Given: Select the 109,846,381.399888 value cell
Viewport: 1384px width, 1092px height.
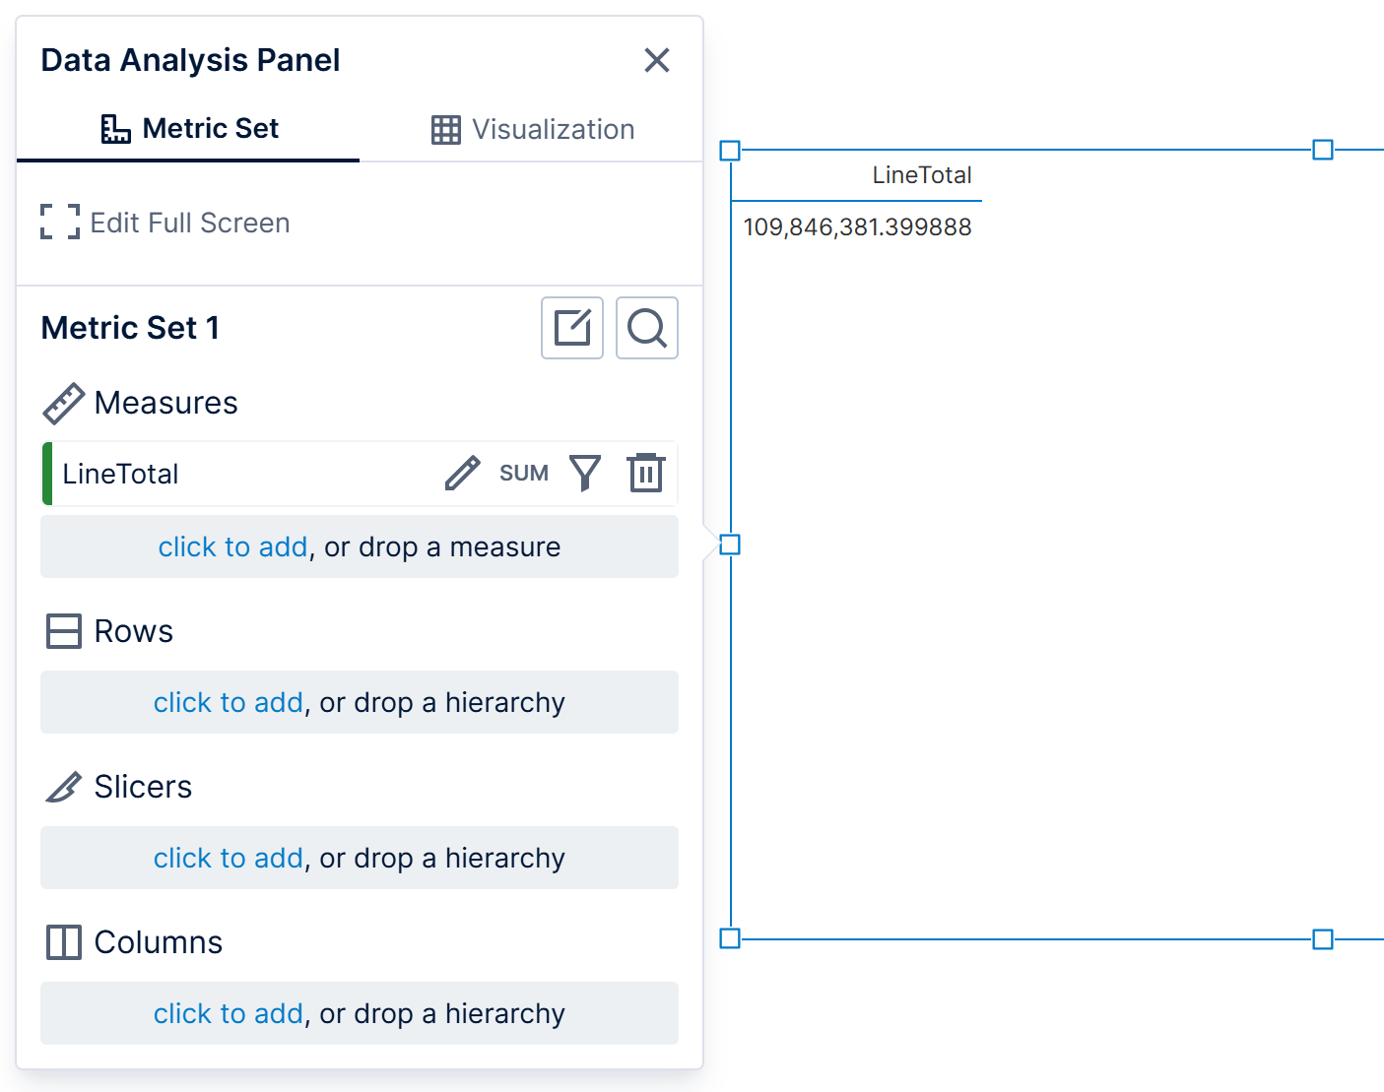Looking at the screenshot, I should tap(857, 227).
